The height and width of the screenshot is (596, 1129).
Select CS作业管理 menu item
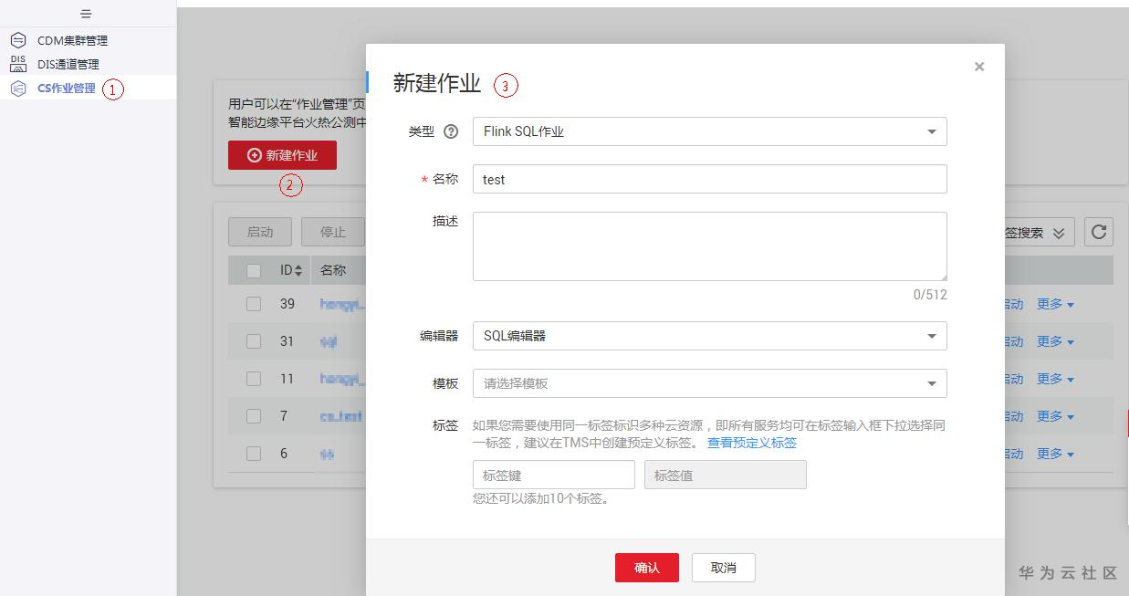[x=67, y=89]
